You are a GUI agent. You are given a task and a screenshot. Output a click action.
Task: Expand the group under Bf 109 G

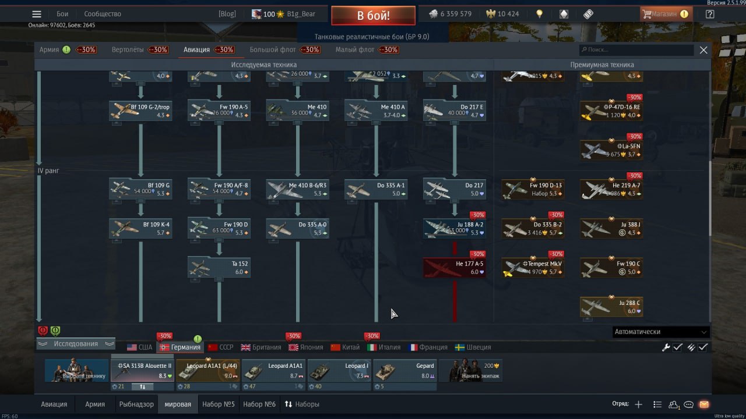(140, 200)
